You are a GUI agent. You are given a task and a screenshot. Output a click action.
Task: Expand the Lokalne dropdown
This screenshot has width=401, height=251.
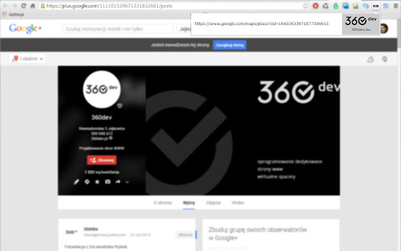[28, 58]
